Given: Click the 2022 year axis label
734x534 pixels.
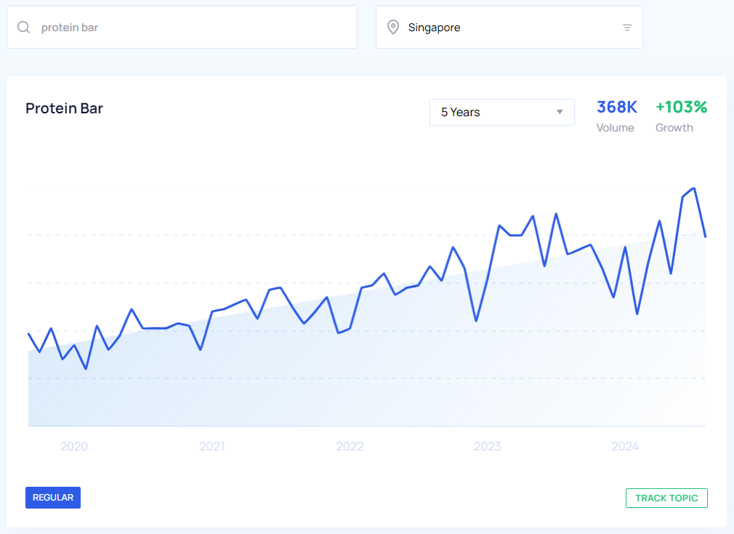Looking at the screenshot, I should 350,446.
